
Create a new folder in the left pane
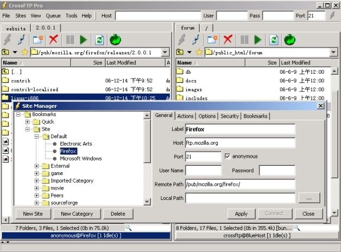click(38, 40)
